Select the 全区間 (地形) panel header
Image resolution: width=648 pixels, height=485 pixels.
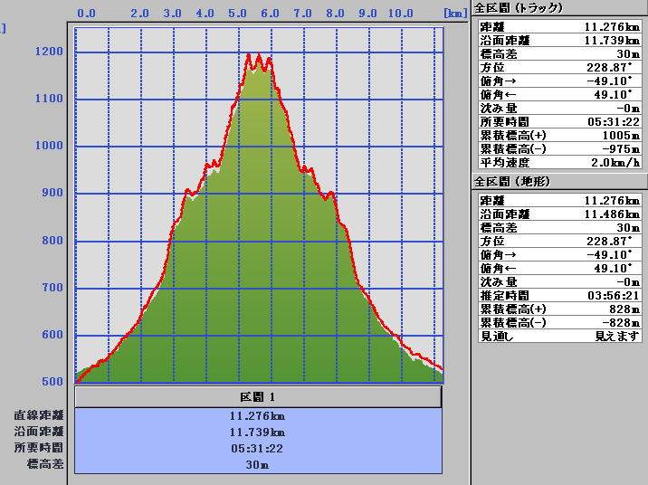tap(512, 182)
